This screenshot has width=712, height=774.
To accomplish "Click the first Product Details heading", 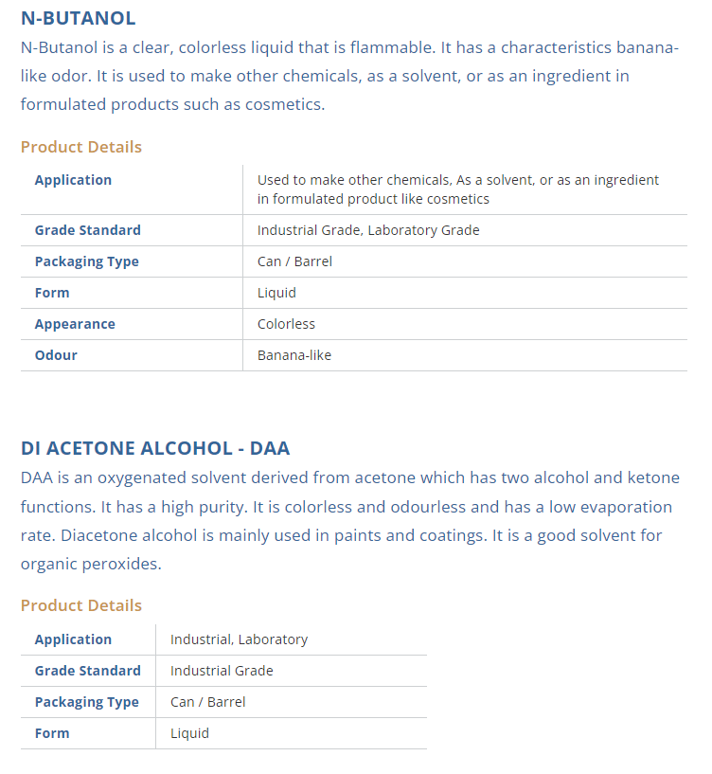I will pos(81,147).
